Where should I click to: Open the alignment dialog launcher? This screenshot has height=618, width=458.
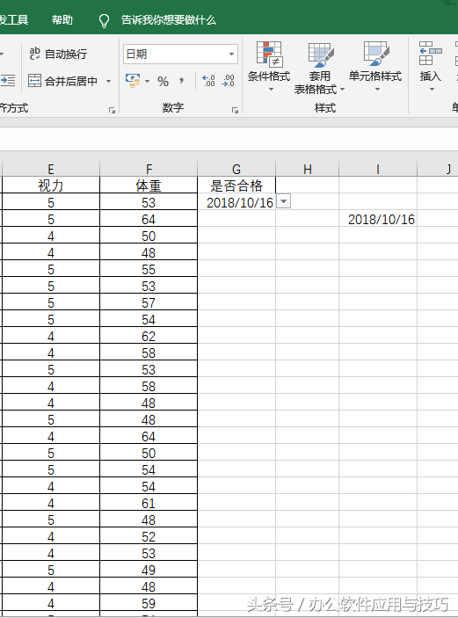pyautogui.click(x=112, y=111)
